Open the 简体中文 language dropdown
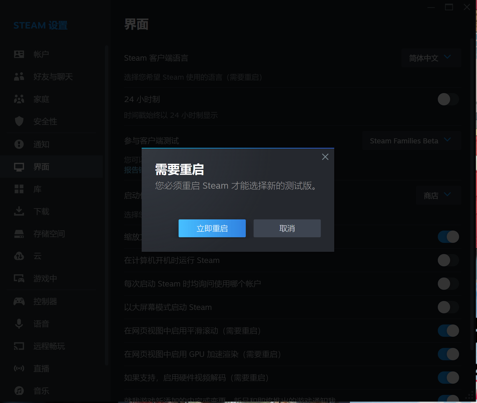Screen dimensions: 477x403 [x=431, y=58]
